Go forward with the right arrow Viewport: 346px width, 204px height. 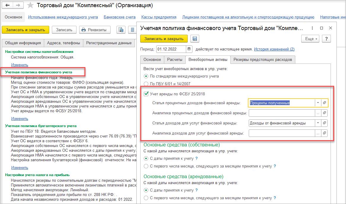18,5
